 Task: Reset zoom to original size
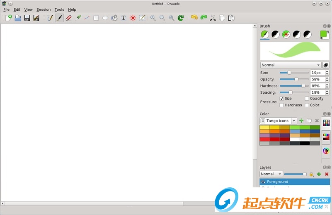172,18
